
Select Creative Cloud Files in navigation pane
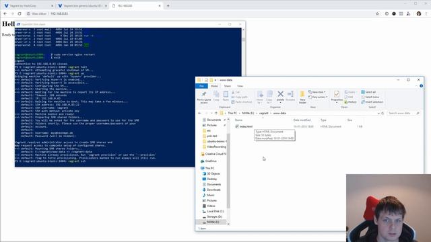tap(213, 154)
